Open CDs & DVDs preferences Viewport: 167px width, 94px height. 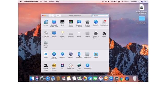tap(46, 34)
